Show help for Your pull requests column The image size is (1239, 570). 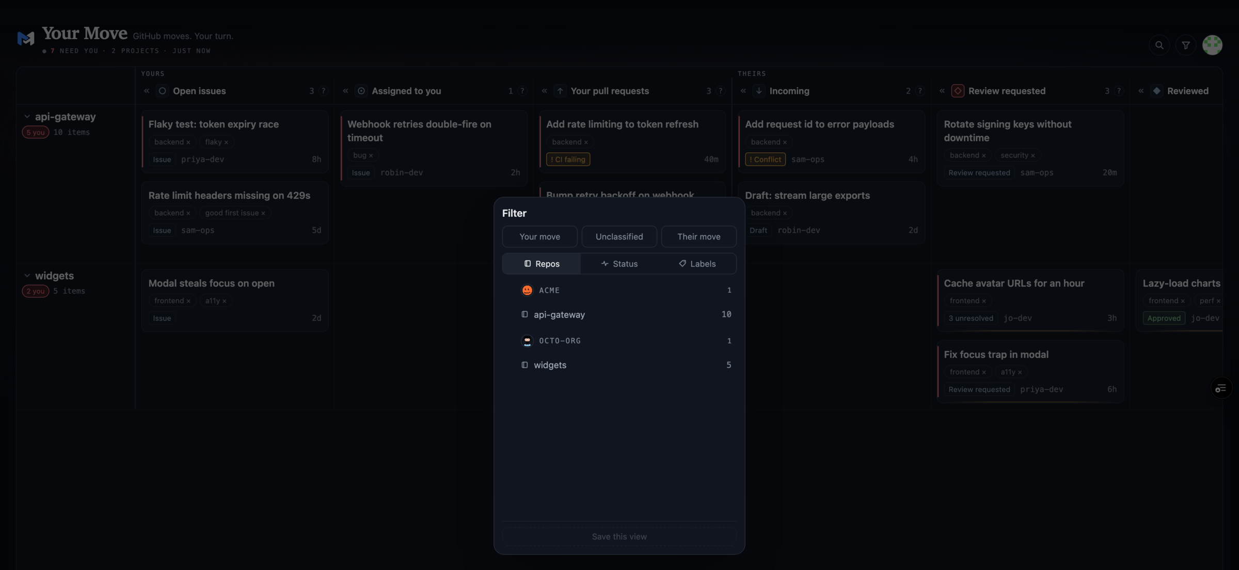(721, 91)
